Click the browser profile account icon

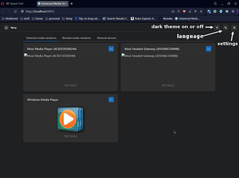point(201,11)
